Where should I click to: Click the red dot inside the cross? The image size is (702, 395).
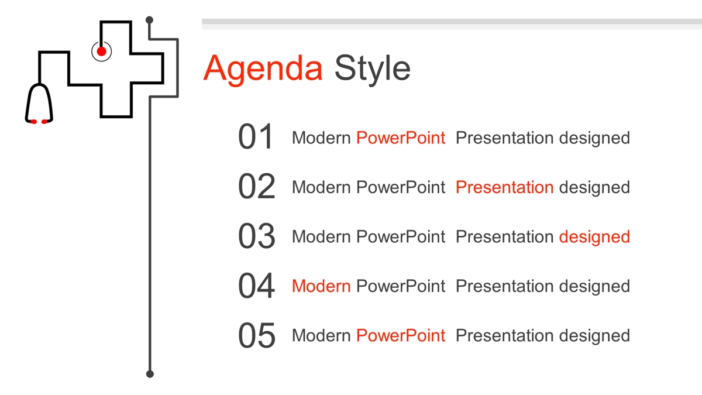(101, 51)
